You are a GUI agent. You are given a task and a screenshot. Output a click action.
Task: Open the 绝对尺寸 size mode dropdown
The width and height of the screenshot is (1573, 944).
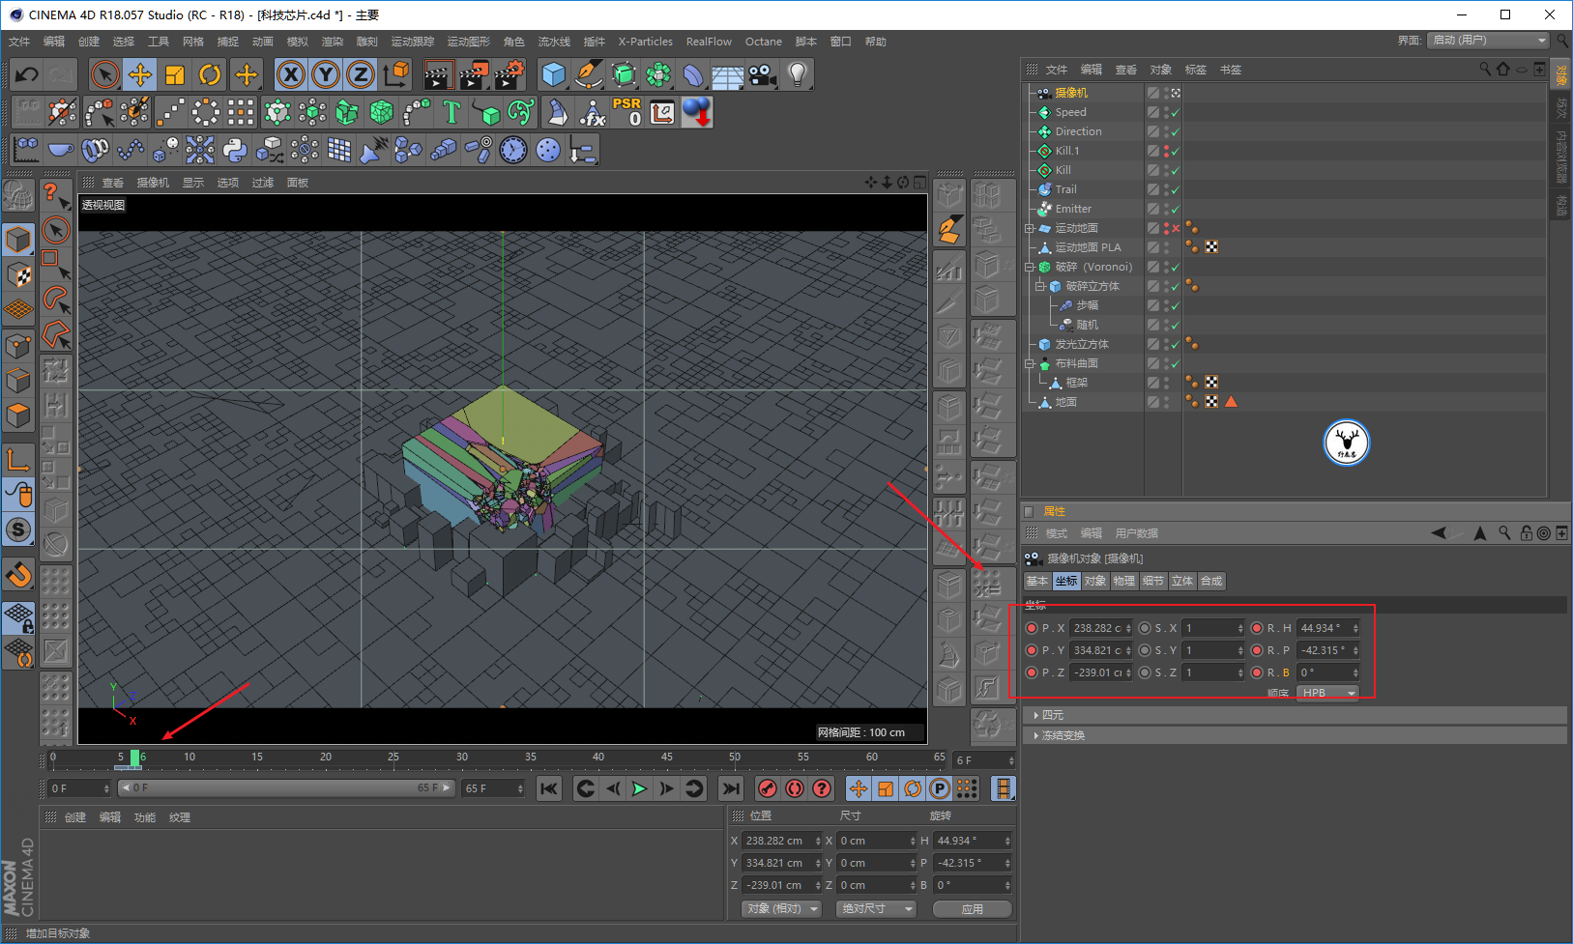click(x=876, y=909)
